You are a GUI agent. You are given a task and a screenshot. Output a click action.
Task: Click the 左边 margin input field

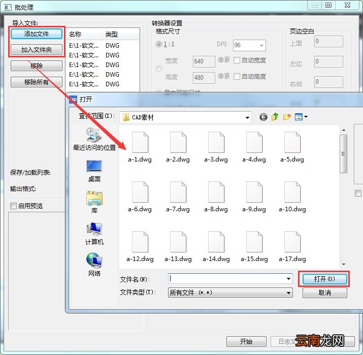click(328, 61)
